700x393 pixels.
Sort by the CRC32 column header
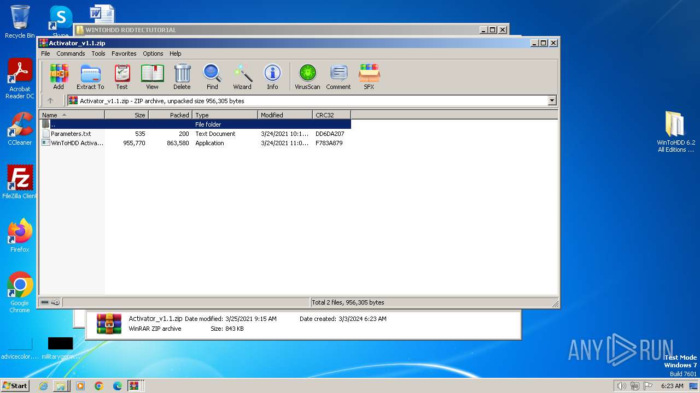331,115
